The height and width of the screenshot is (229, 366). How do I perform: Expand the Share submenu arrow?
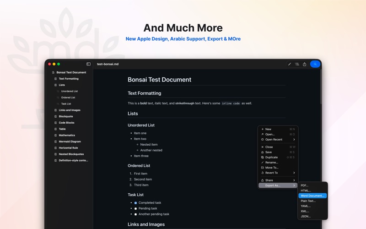[294, 180]
